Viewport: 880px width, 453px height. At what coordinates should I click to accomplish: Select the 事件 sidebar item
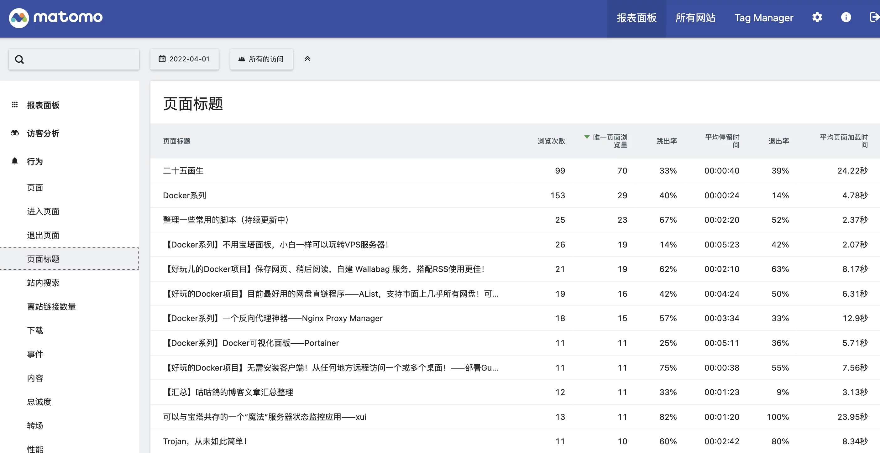[x=35, y=354]
